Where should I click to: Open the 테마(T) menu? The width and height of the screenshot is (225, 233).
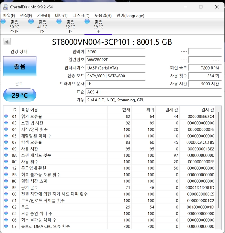coord(61,16)
